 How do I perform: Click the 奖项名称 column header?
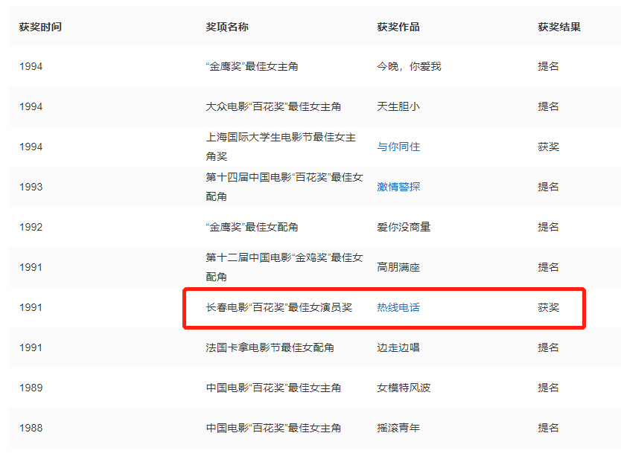point(227,27)
